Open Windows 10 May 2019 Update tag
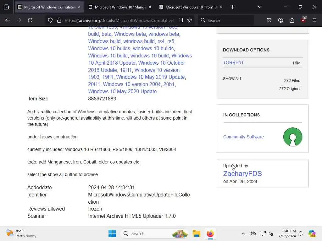This screenshot has height=241, width=322. point(150,77)
